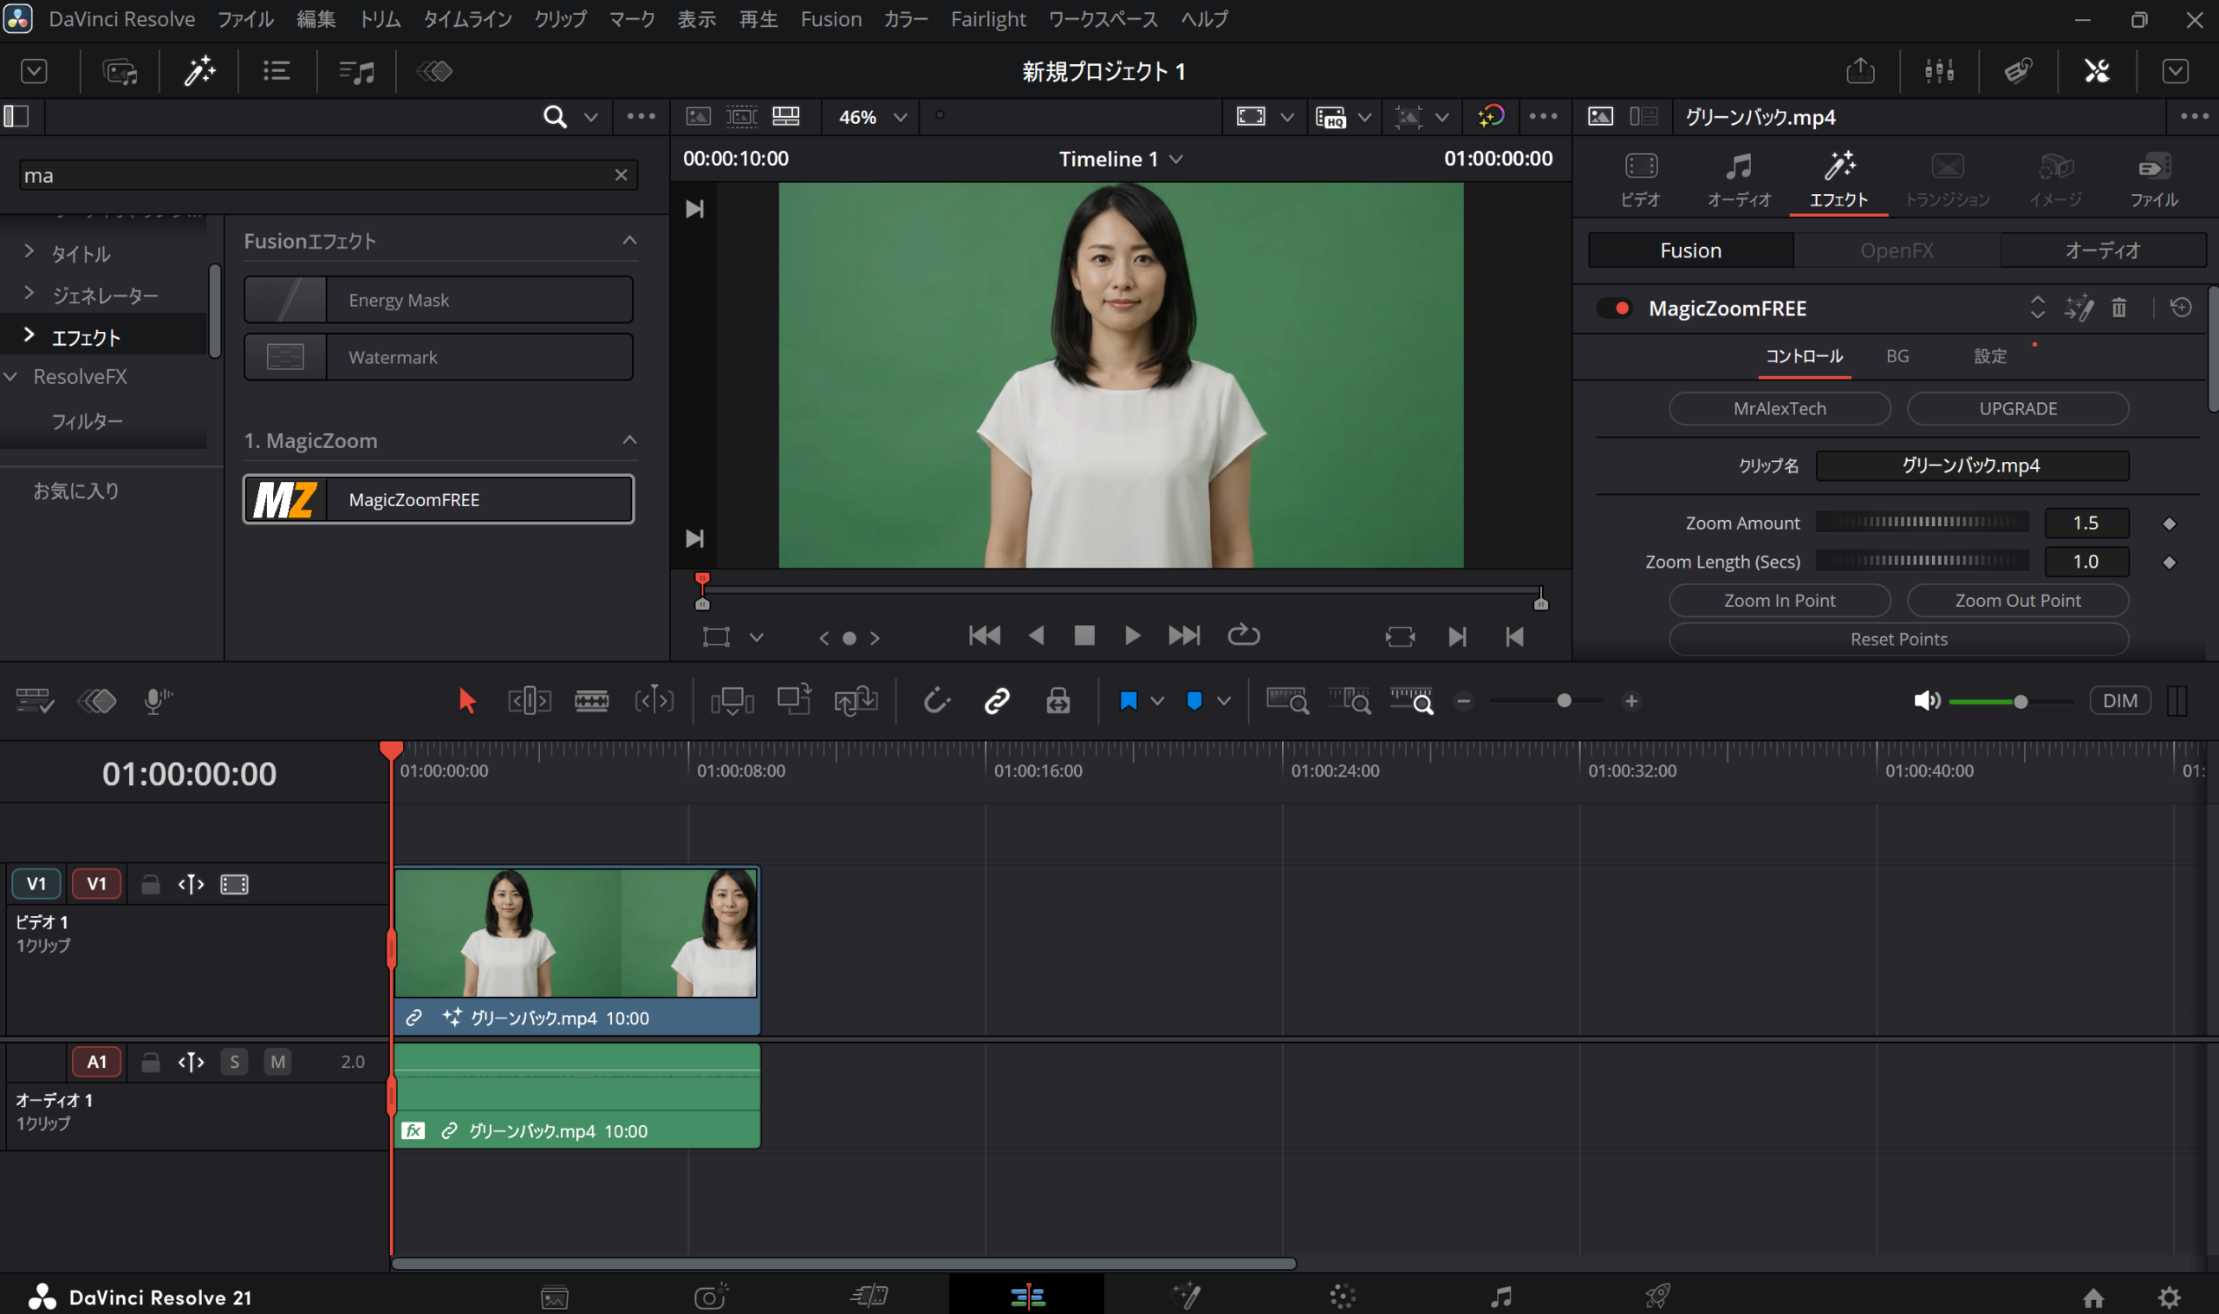Lock the Video 1 track
The width and height of the screenshot is (2219, 1314).
[151, 885]
